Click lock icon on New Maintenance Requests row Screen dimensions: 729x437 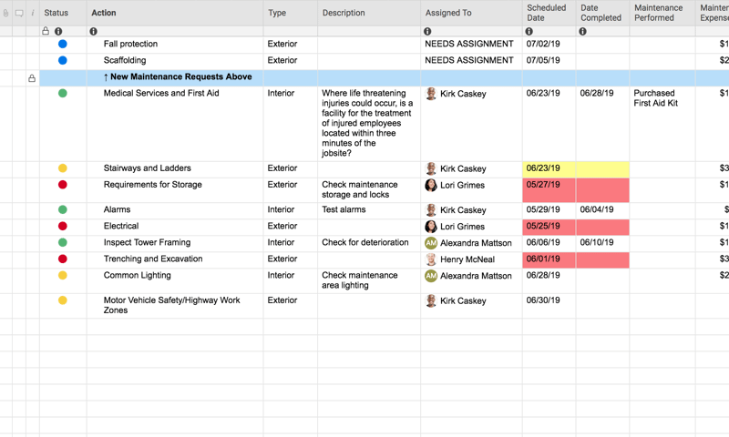pyautogui.click(x=32, y=78)
